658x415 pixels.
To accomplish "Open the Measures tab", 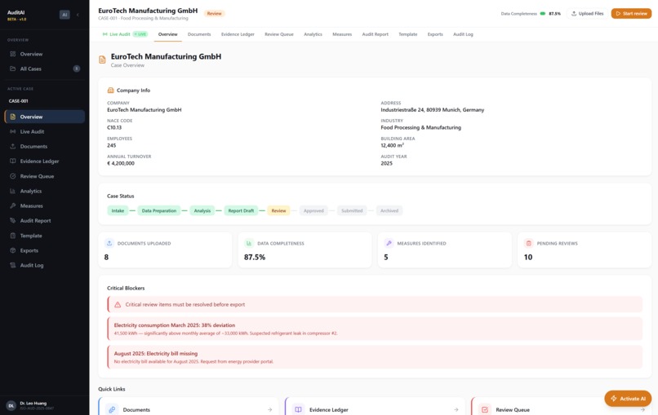I will (x=342, y=34).
